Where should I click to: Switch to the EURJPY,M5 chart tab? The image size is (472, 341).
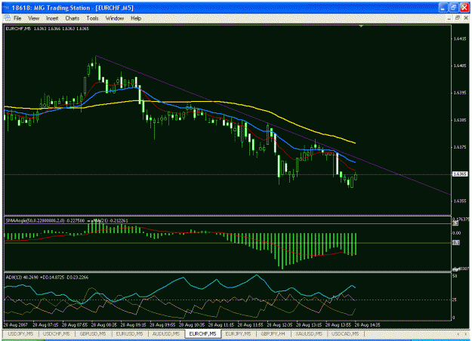(x=238, y=333)
